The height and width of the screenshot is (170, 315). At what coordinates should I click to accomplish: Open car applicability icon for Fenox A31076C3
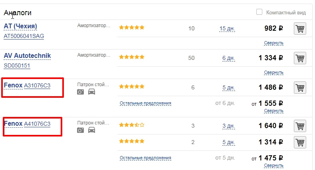pyautogui.click(x=91, y=92)
